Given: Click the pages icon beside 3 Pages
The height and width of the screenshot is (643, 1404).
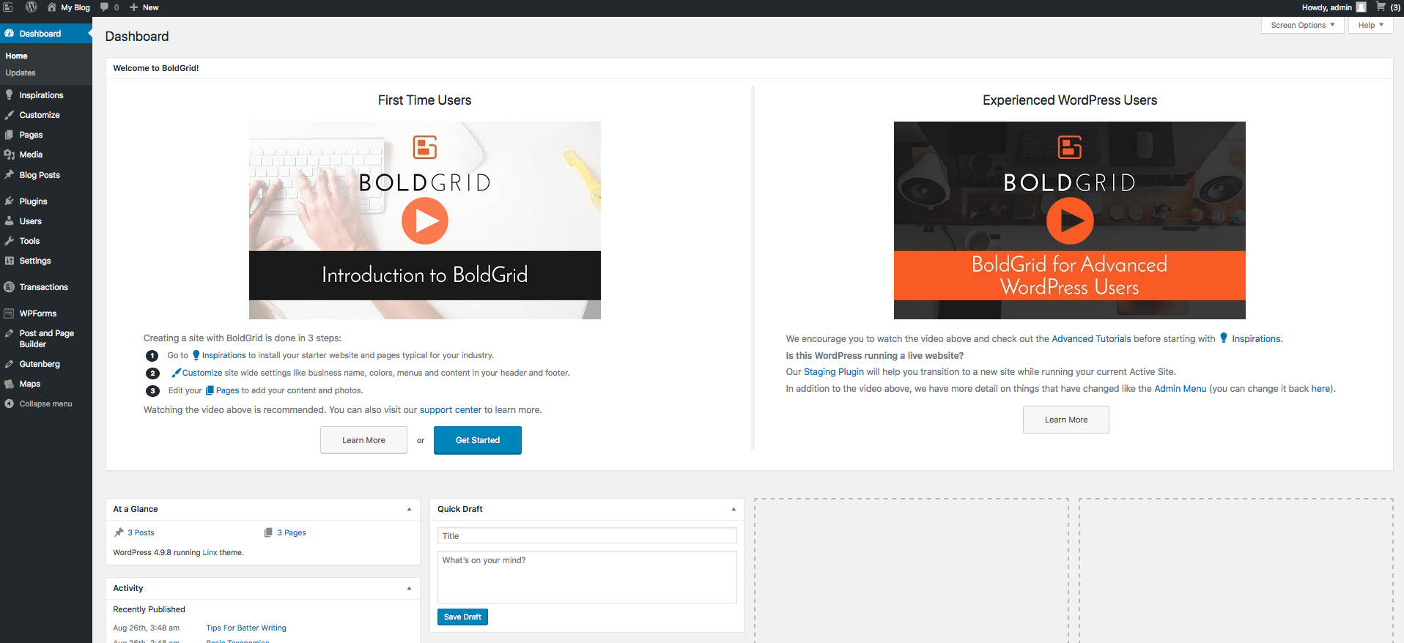Looking at the screenshot, I should click(268, 532).
